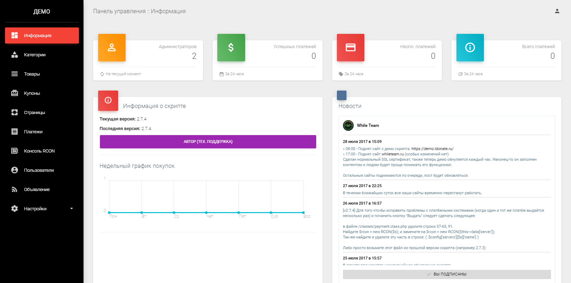This screenshot has height=283, width=571.
Task: Click the Пон data point on chart
Action: (109, 212)
